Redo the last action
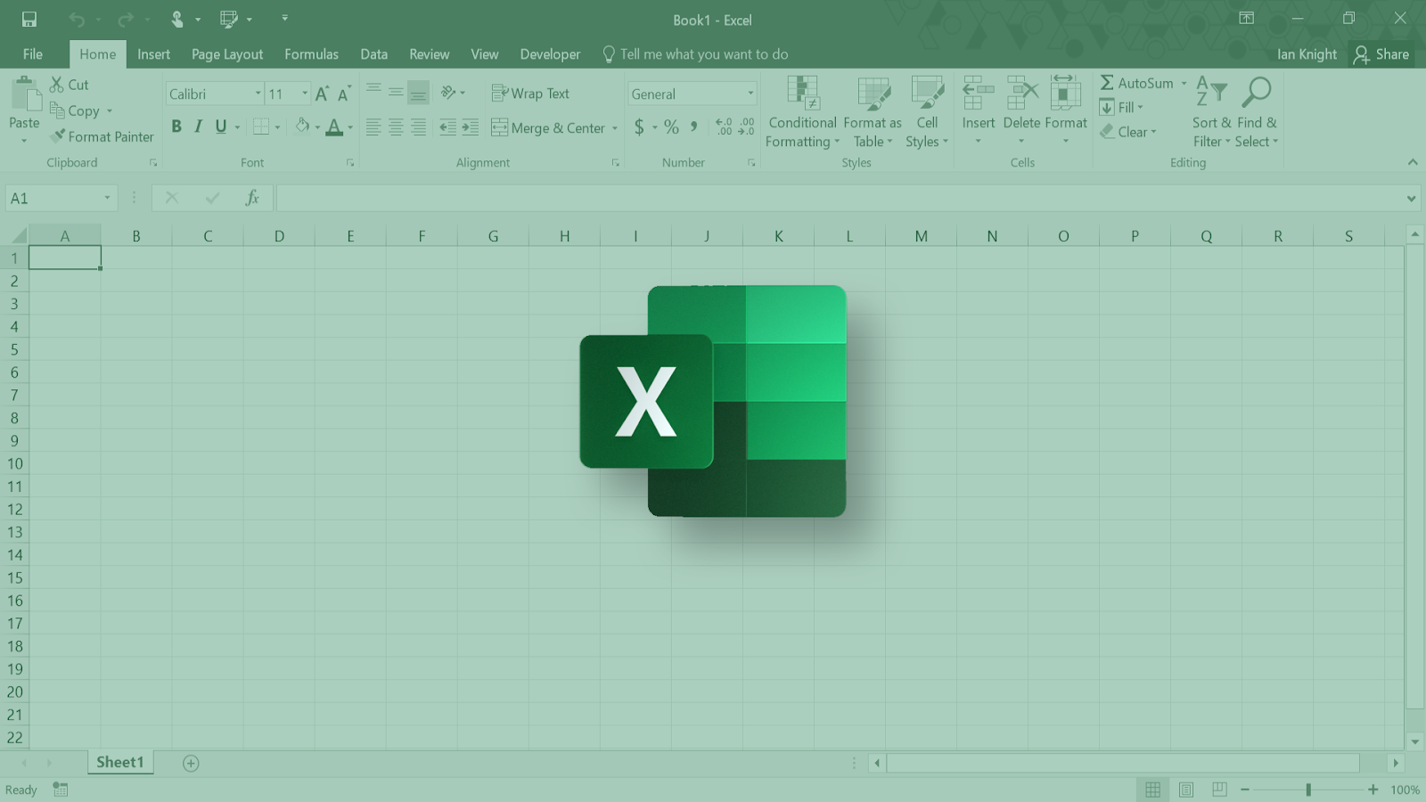Screen dimensions: 1426x802 [126, 19]
